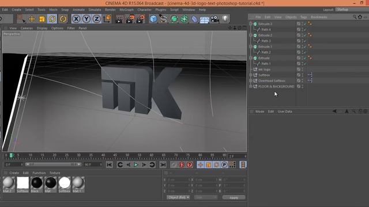Select the Move tool cross icon

click(32, 19)
